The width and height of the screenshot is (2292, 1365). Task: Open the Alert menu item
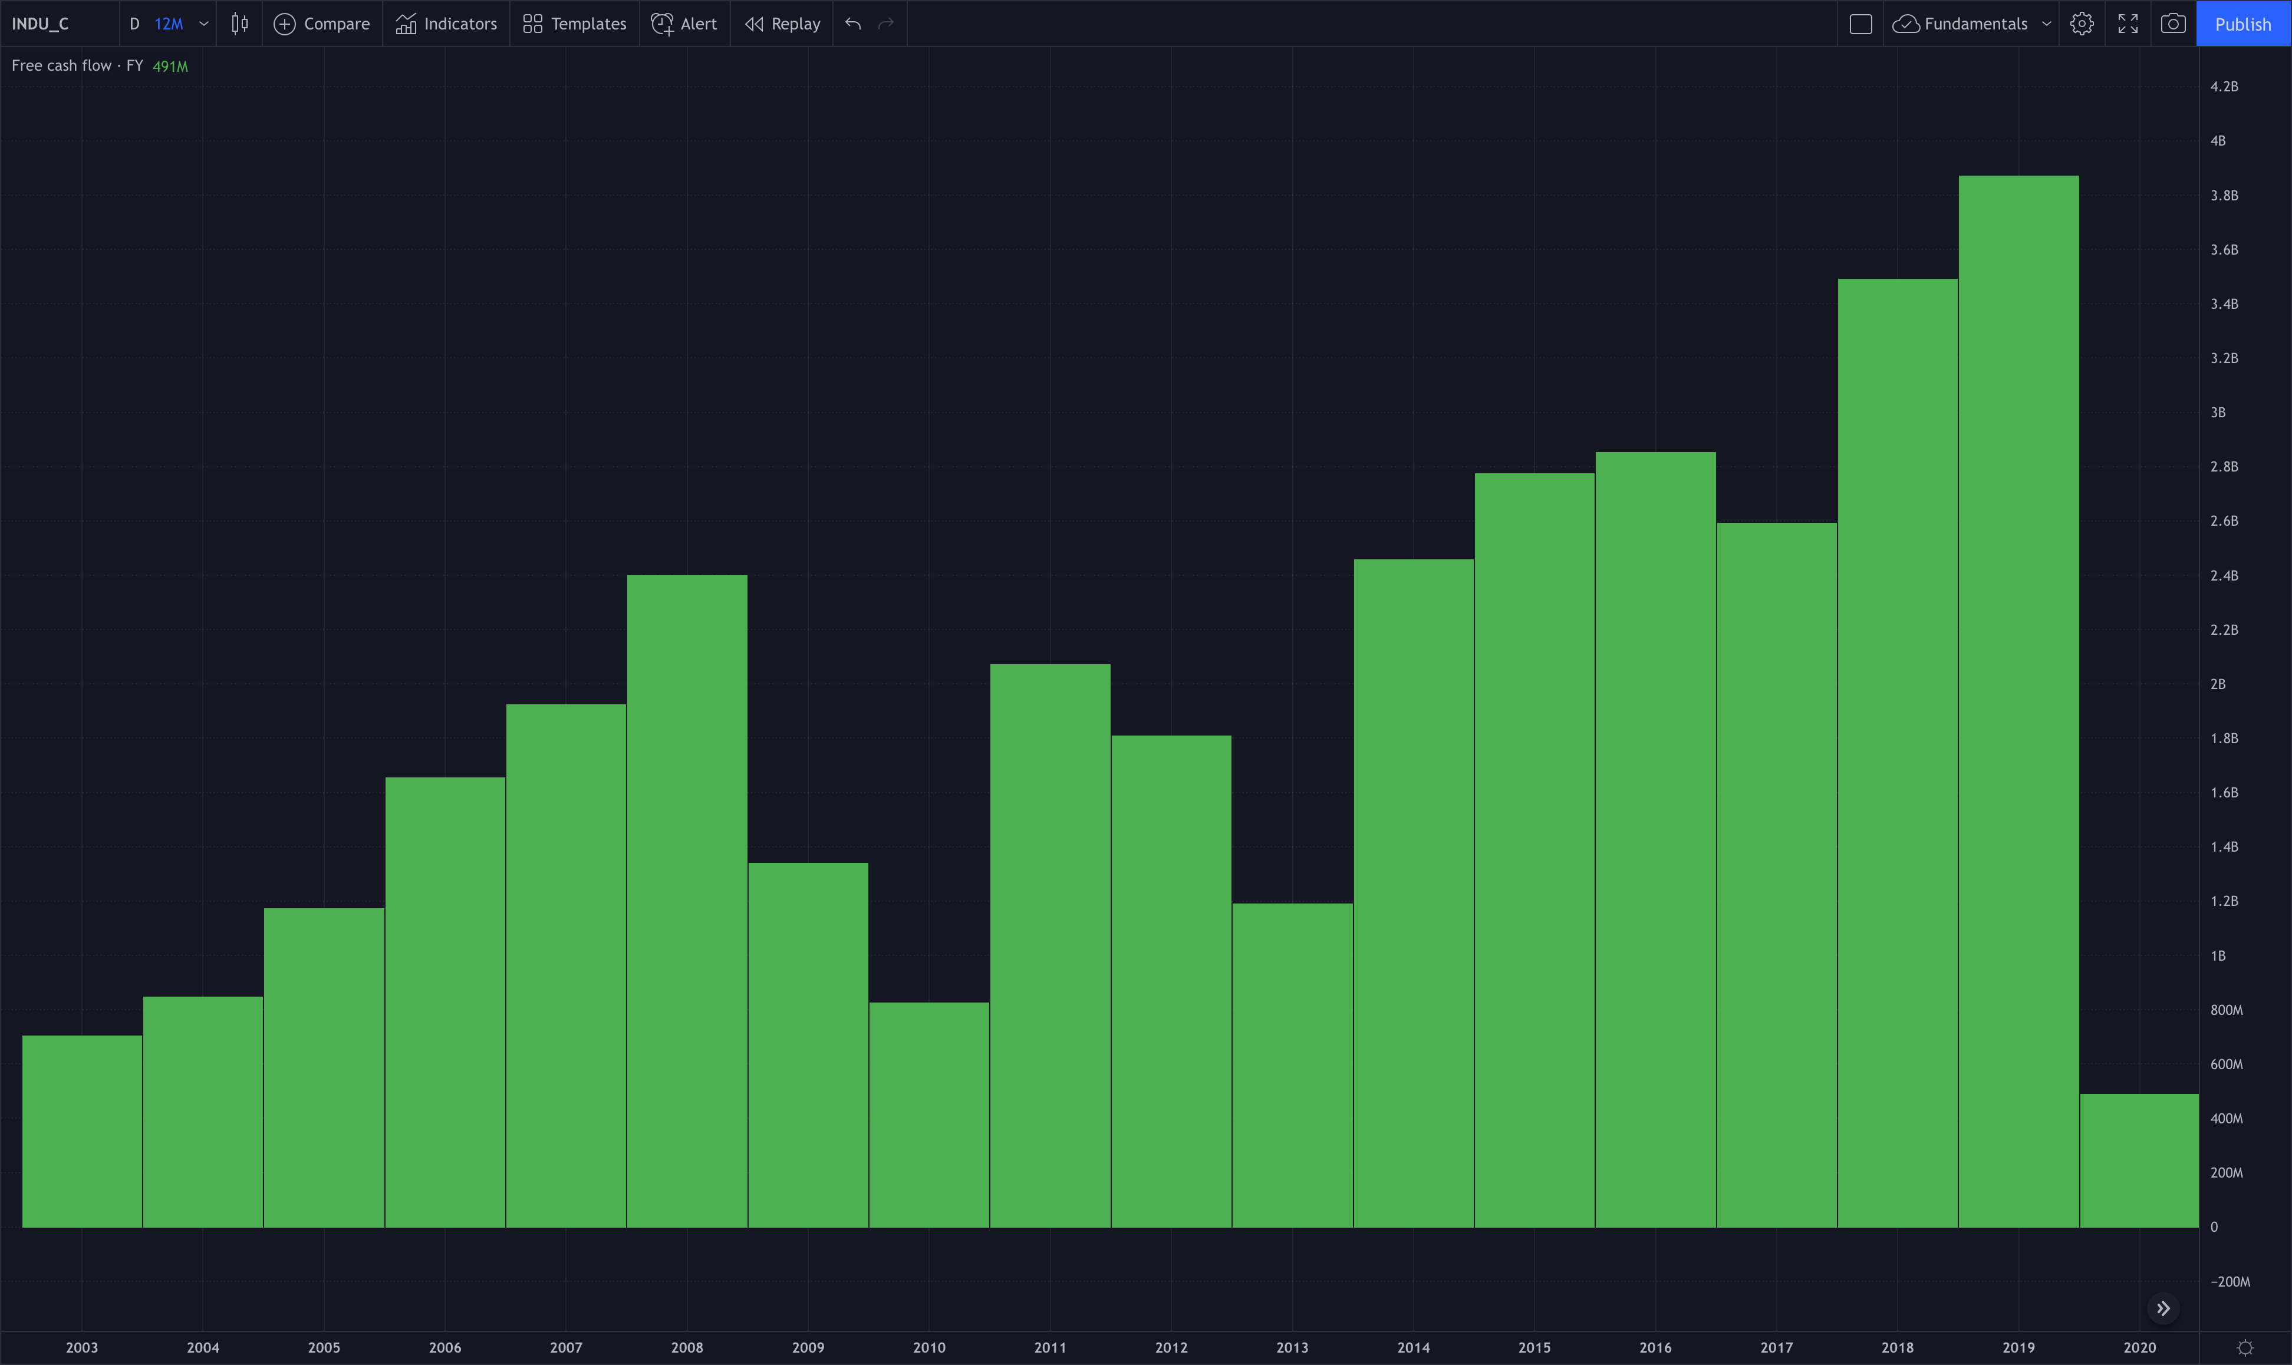pyautogui.click(x=684, y=24)
